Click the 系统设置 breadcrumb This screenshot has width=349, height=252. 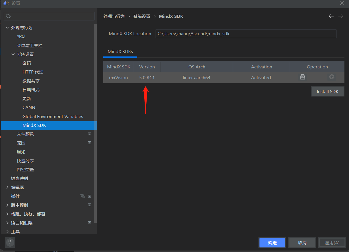(x=142, y=16)
